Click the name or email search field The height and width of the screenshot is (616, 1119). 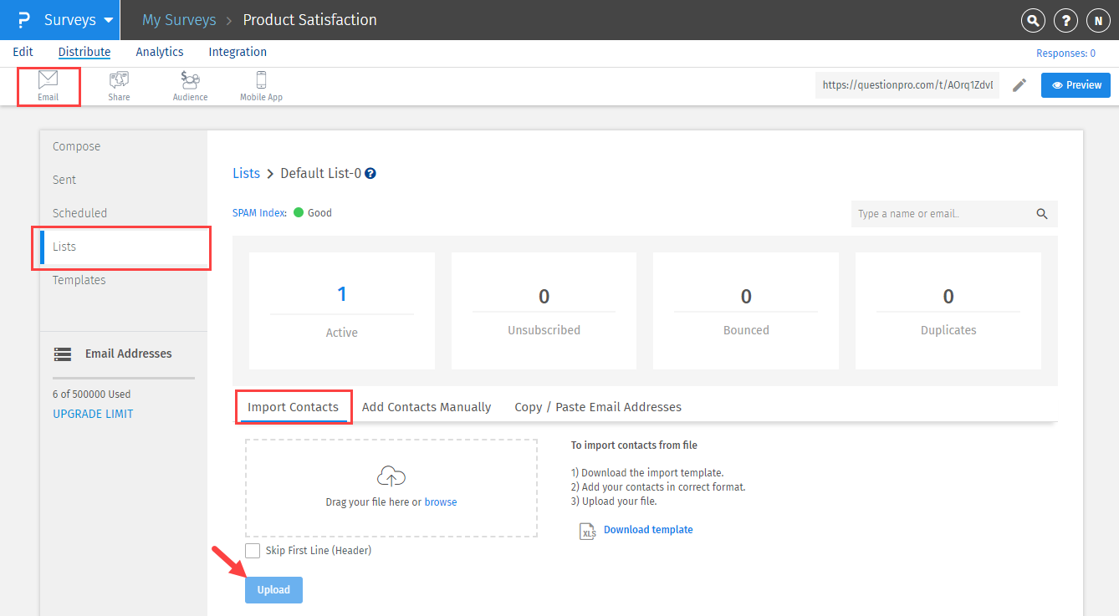[x=942, y=214]
